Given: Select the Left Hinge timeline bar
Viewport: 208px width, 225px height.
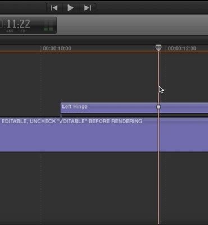Looking at the screenshot, I should 134,107.
